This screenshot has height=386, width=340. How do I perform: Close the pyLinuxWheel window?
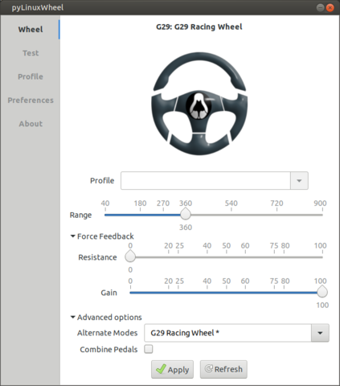(330, 7)
